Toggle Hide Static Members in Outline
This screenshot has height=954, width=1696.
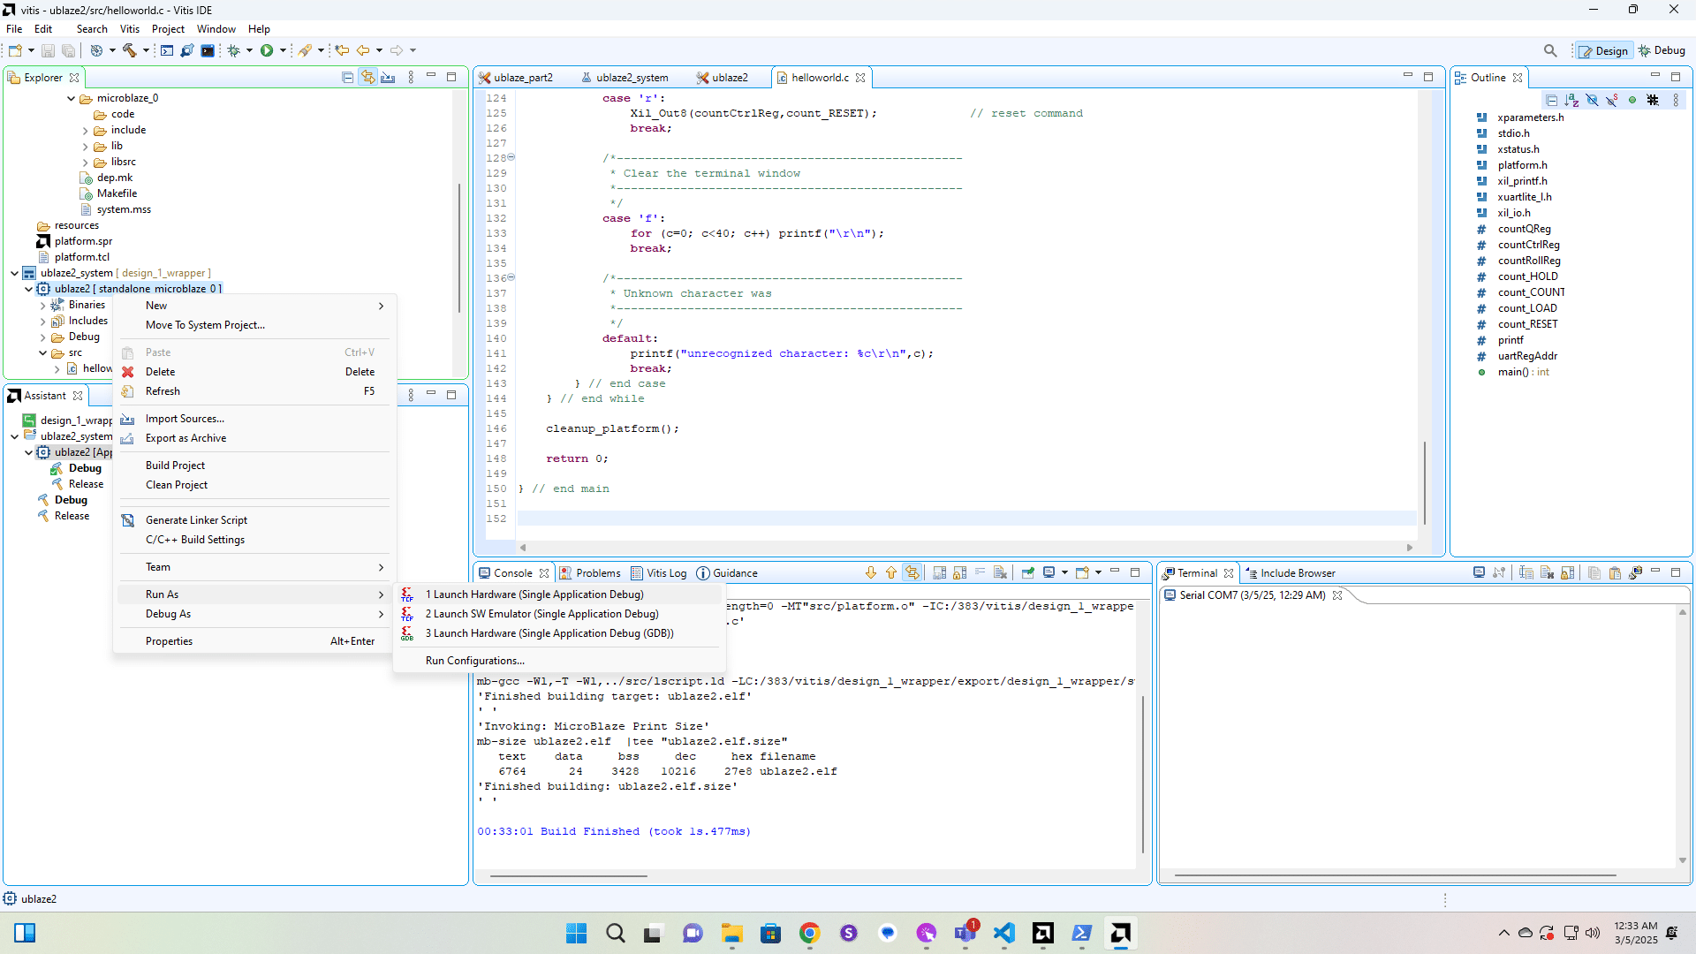(1612, 100)
